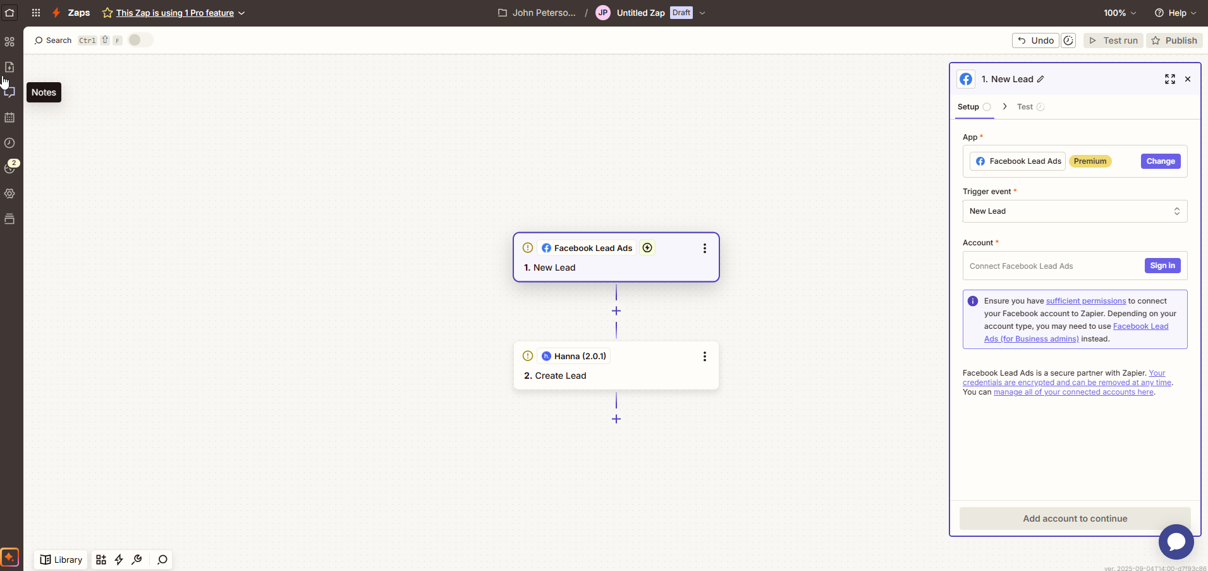Open the advanced settings gear icon
The width and height of the screenshot is (1208, 571).
coord(9,193)
